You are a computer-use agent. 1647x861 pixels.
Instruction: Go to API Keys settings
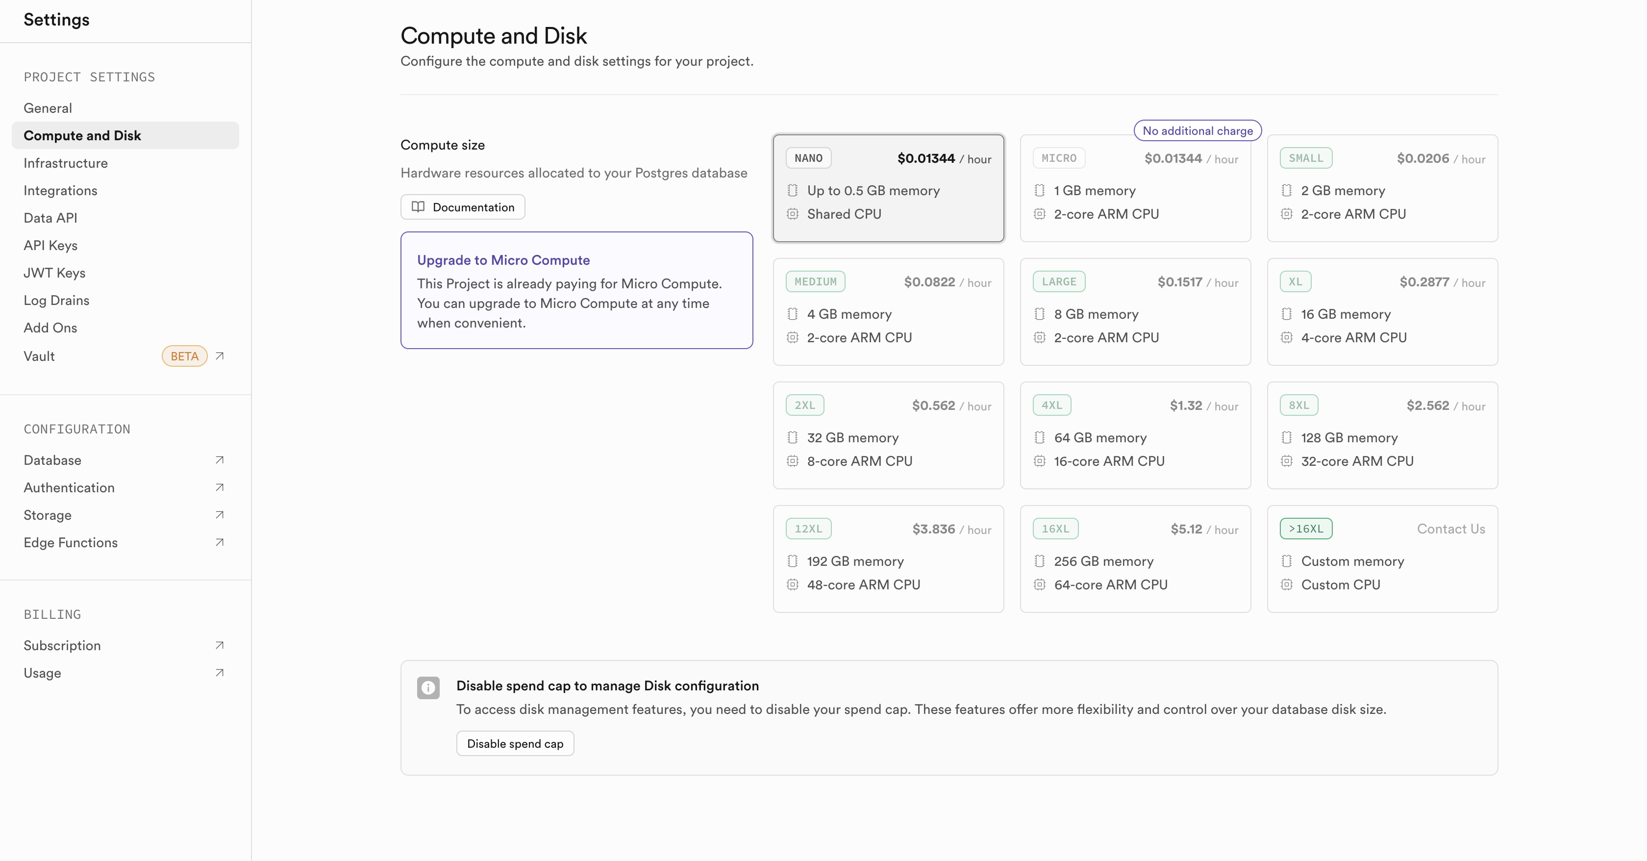(50, 246)
